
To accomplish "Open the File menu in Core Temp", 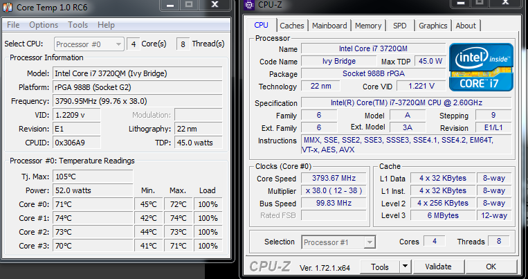I will coord(13,25).
